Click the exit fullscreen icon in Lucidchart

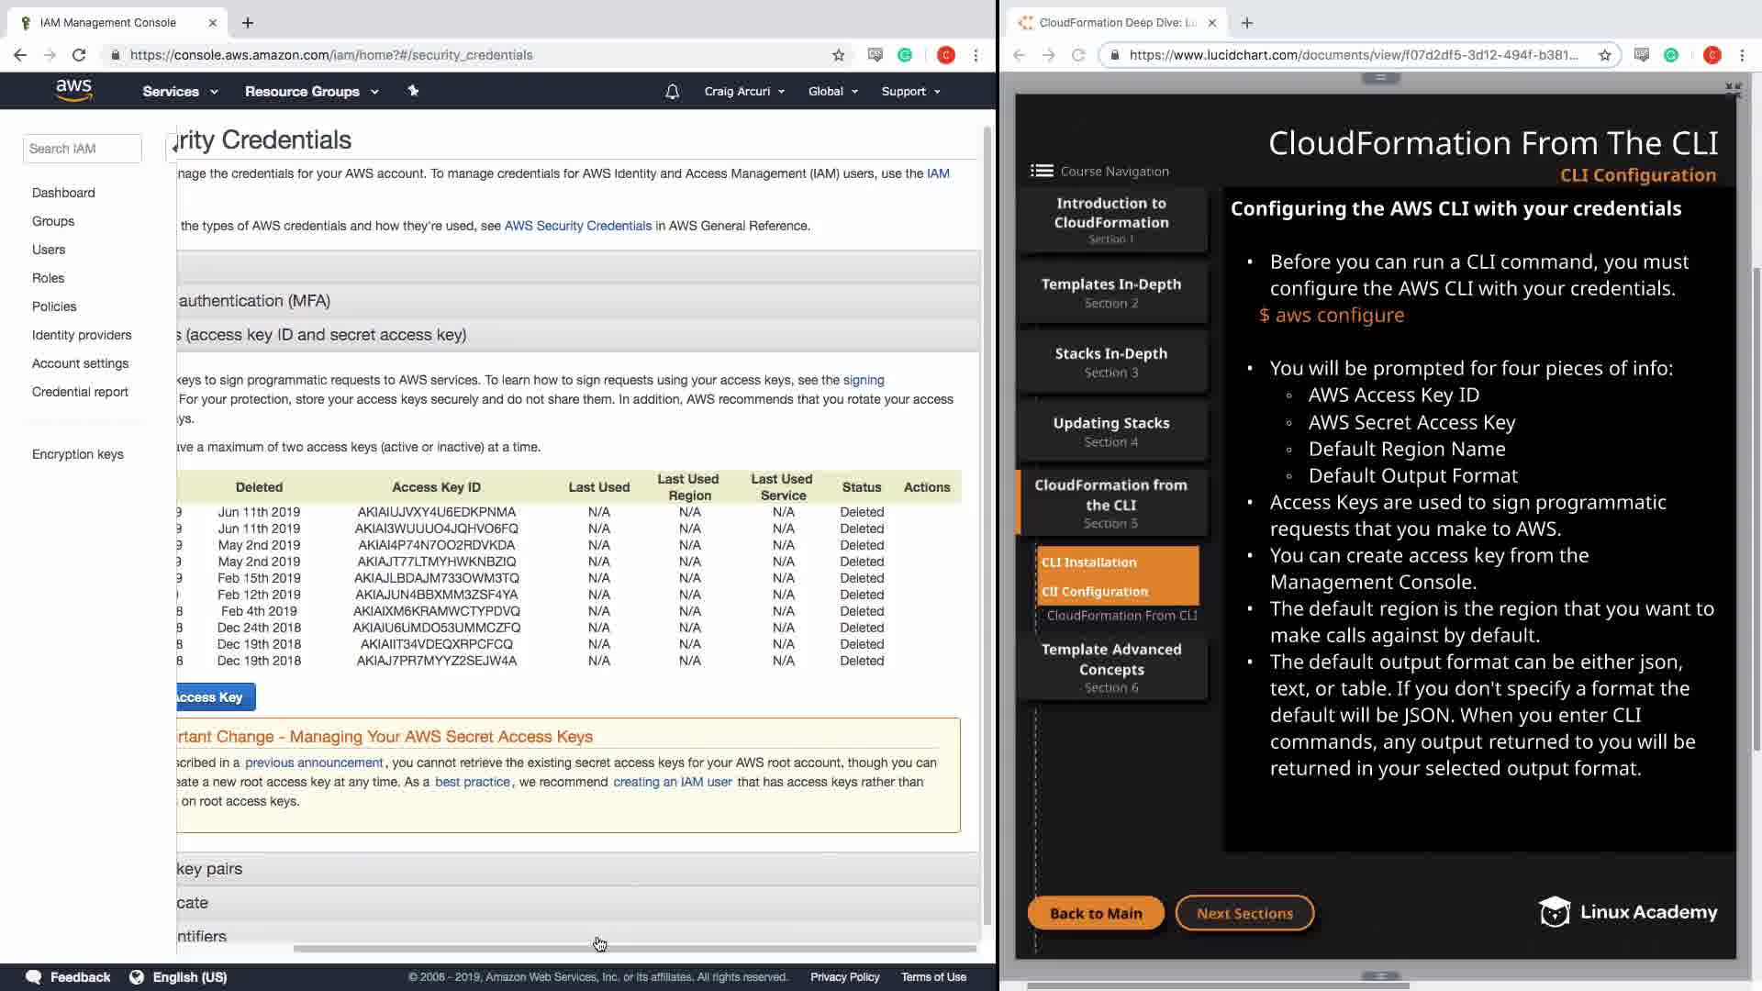pyautogui.click(x=1733, y=90)
